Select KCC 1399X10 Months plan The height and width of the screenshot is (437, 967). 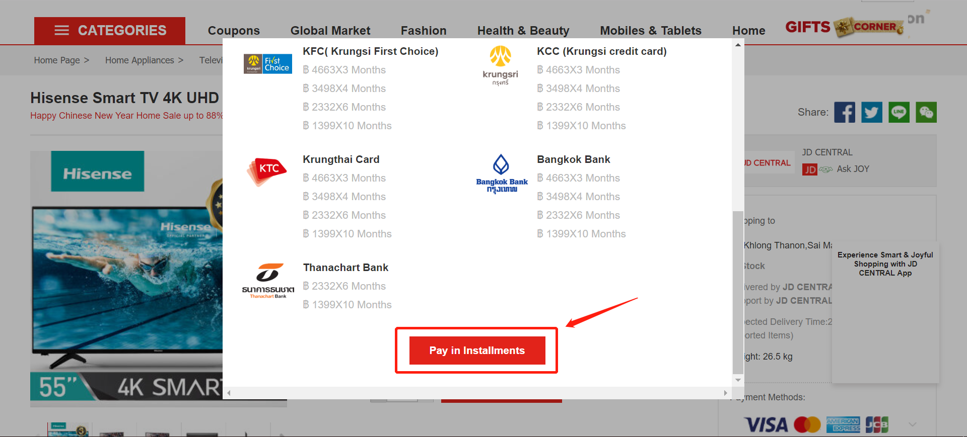click(581, 126)
